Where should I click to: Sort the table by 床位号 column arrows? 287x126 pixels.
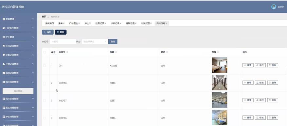click(x=67, y=52)
